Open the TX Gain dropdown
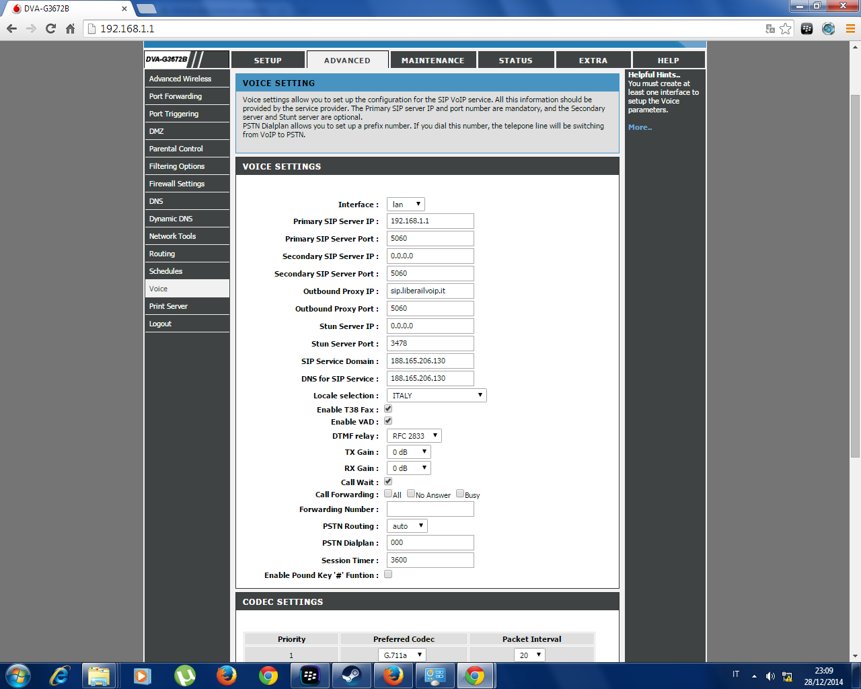Image resolution: width=861 pixels, height=689 pixels. point(409,452)
